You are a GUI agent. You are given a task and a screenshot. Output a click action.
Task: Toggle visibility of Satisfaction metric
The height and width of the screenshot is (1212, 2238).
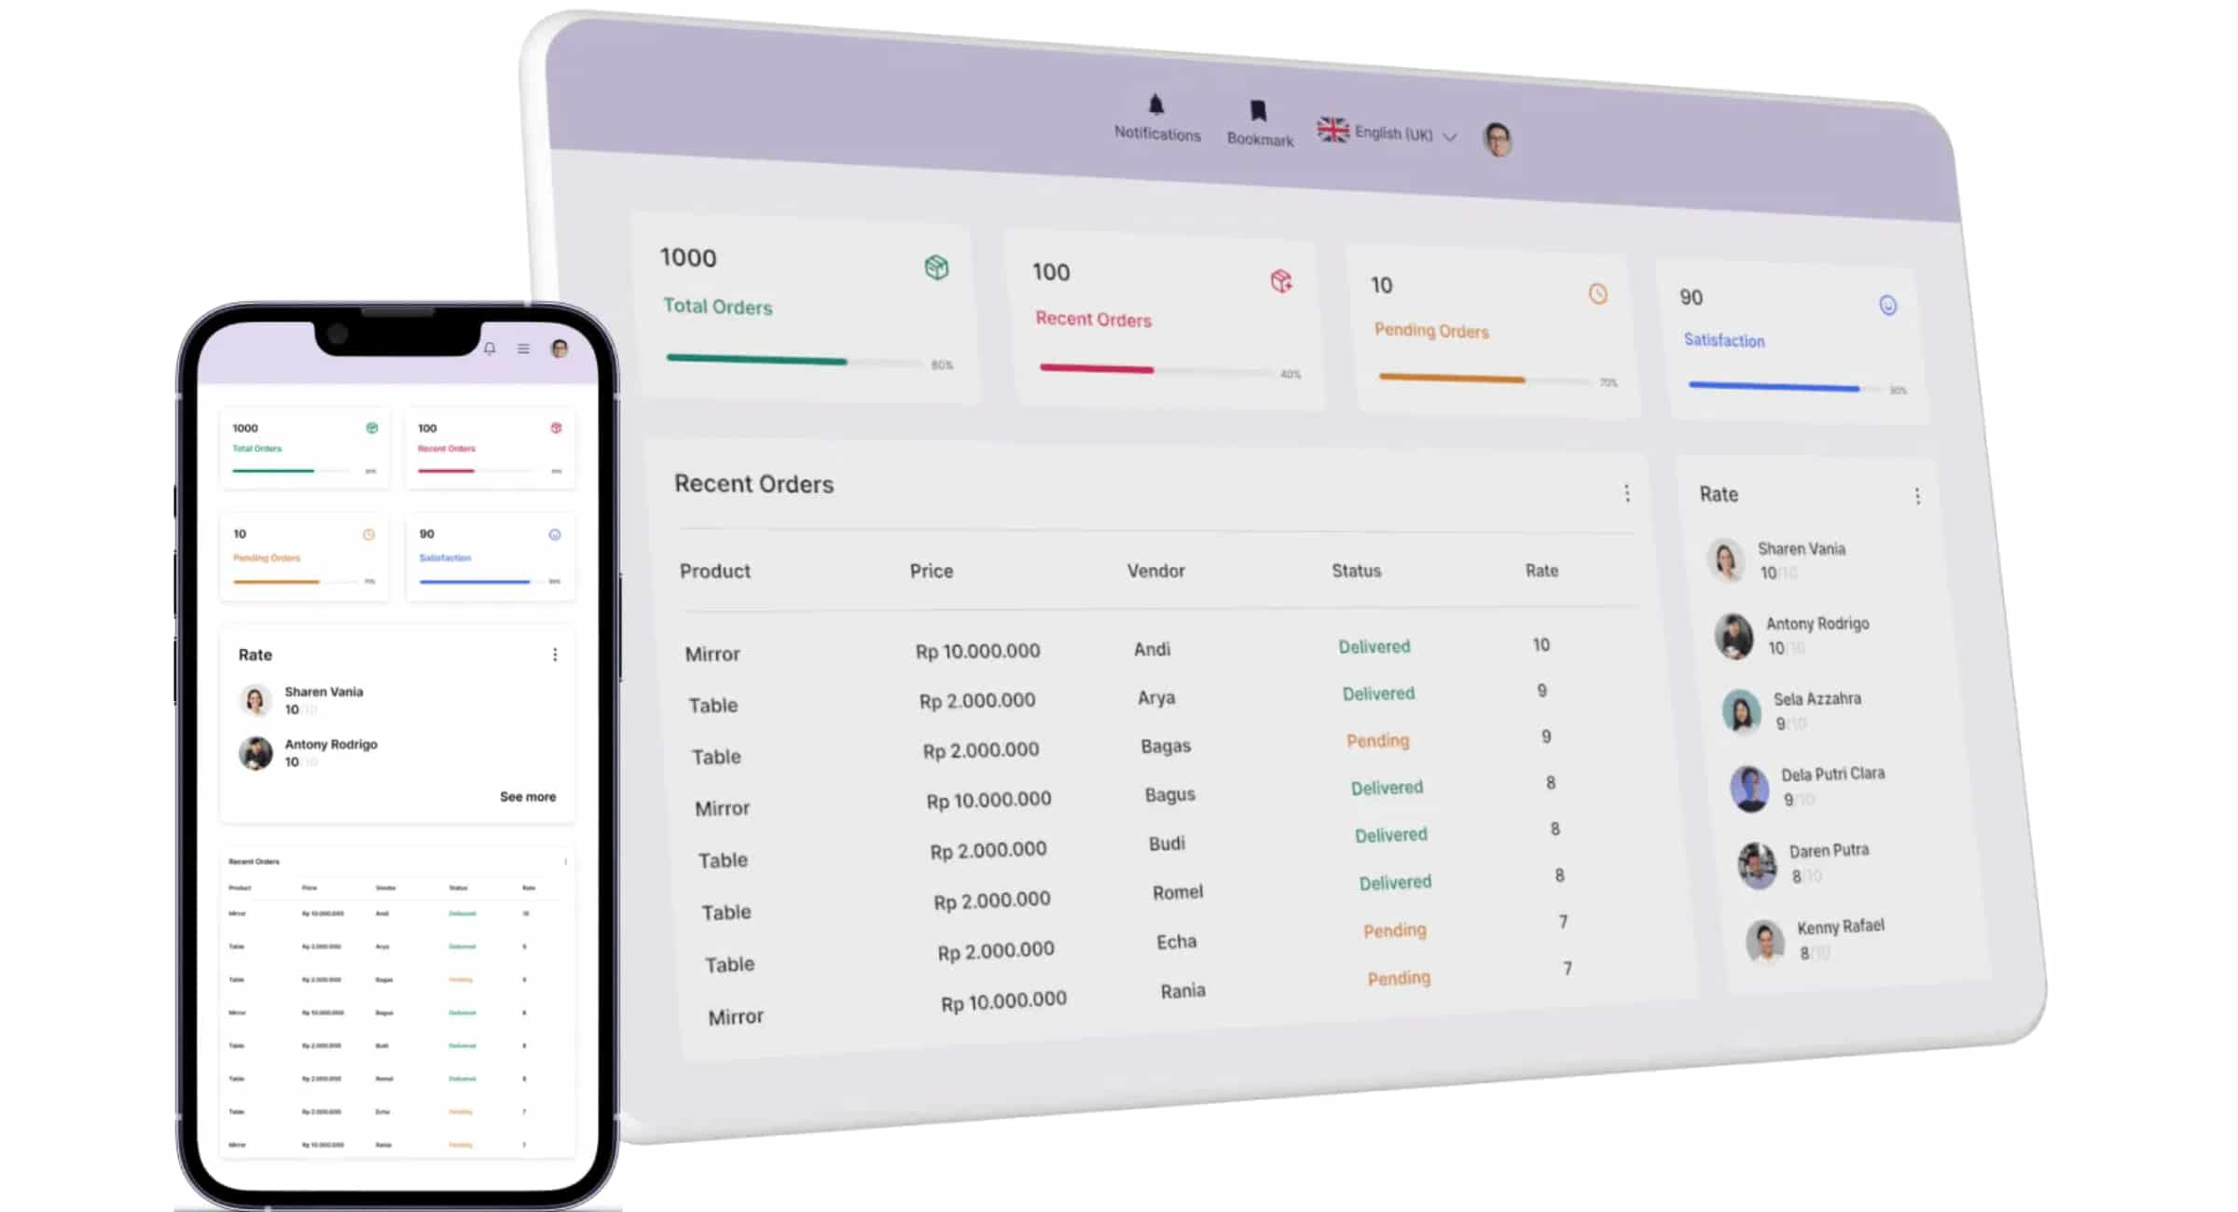(x=1886, y=305)
